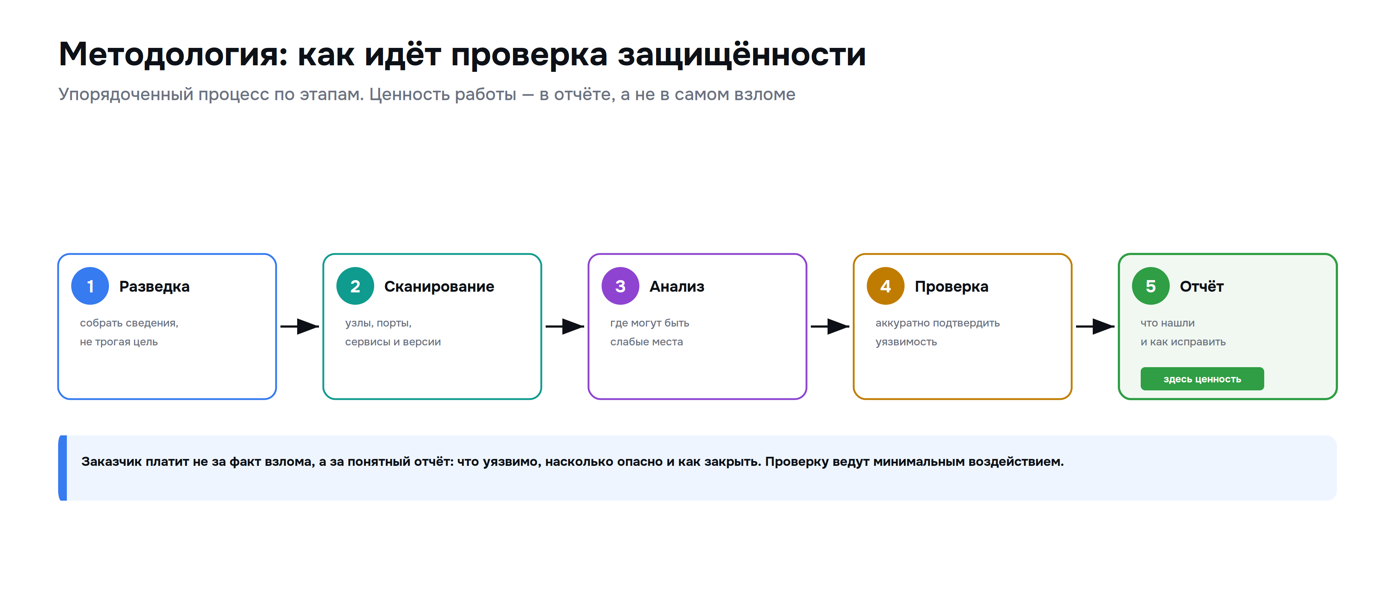Select the 'Разведка' card title

point(154,286)
